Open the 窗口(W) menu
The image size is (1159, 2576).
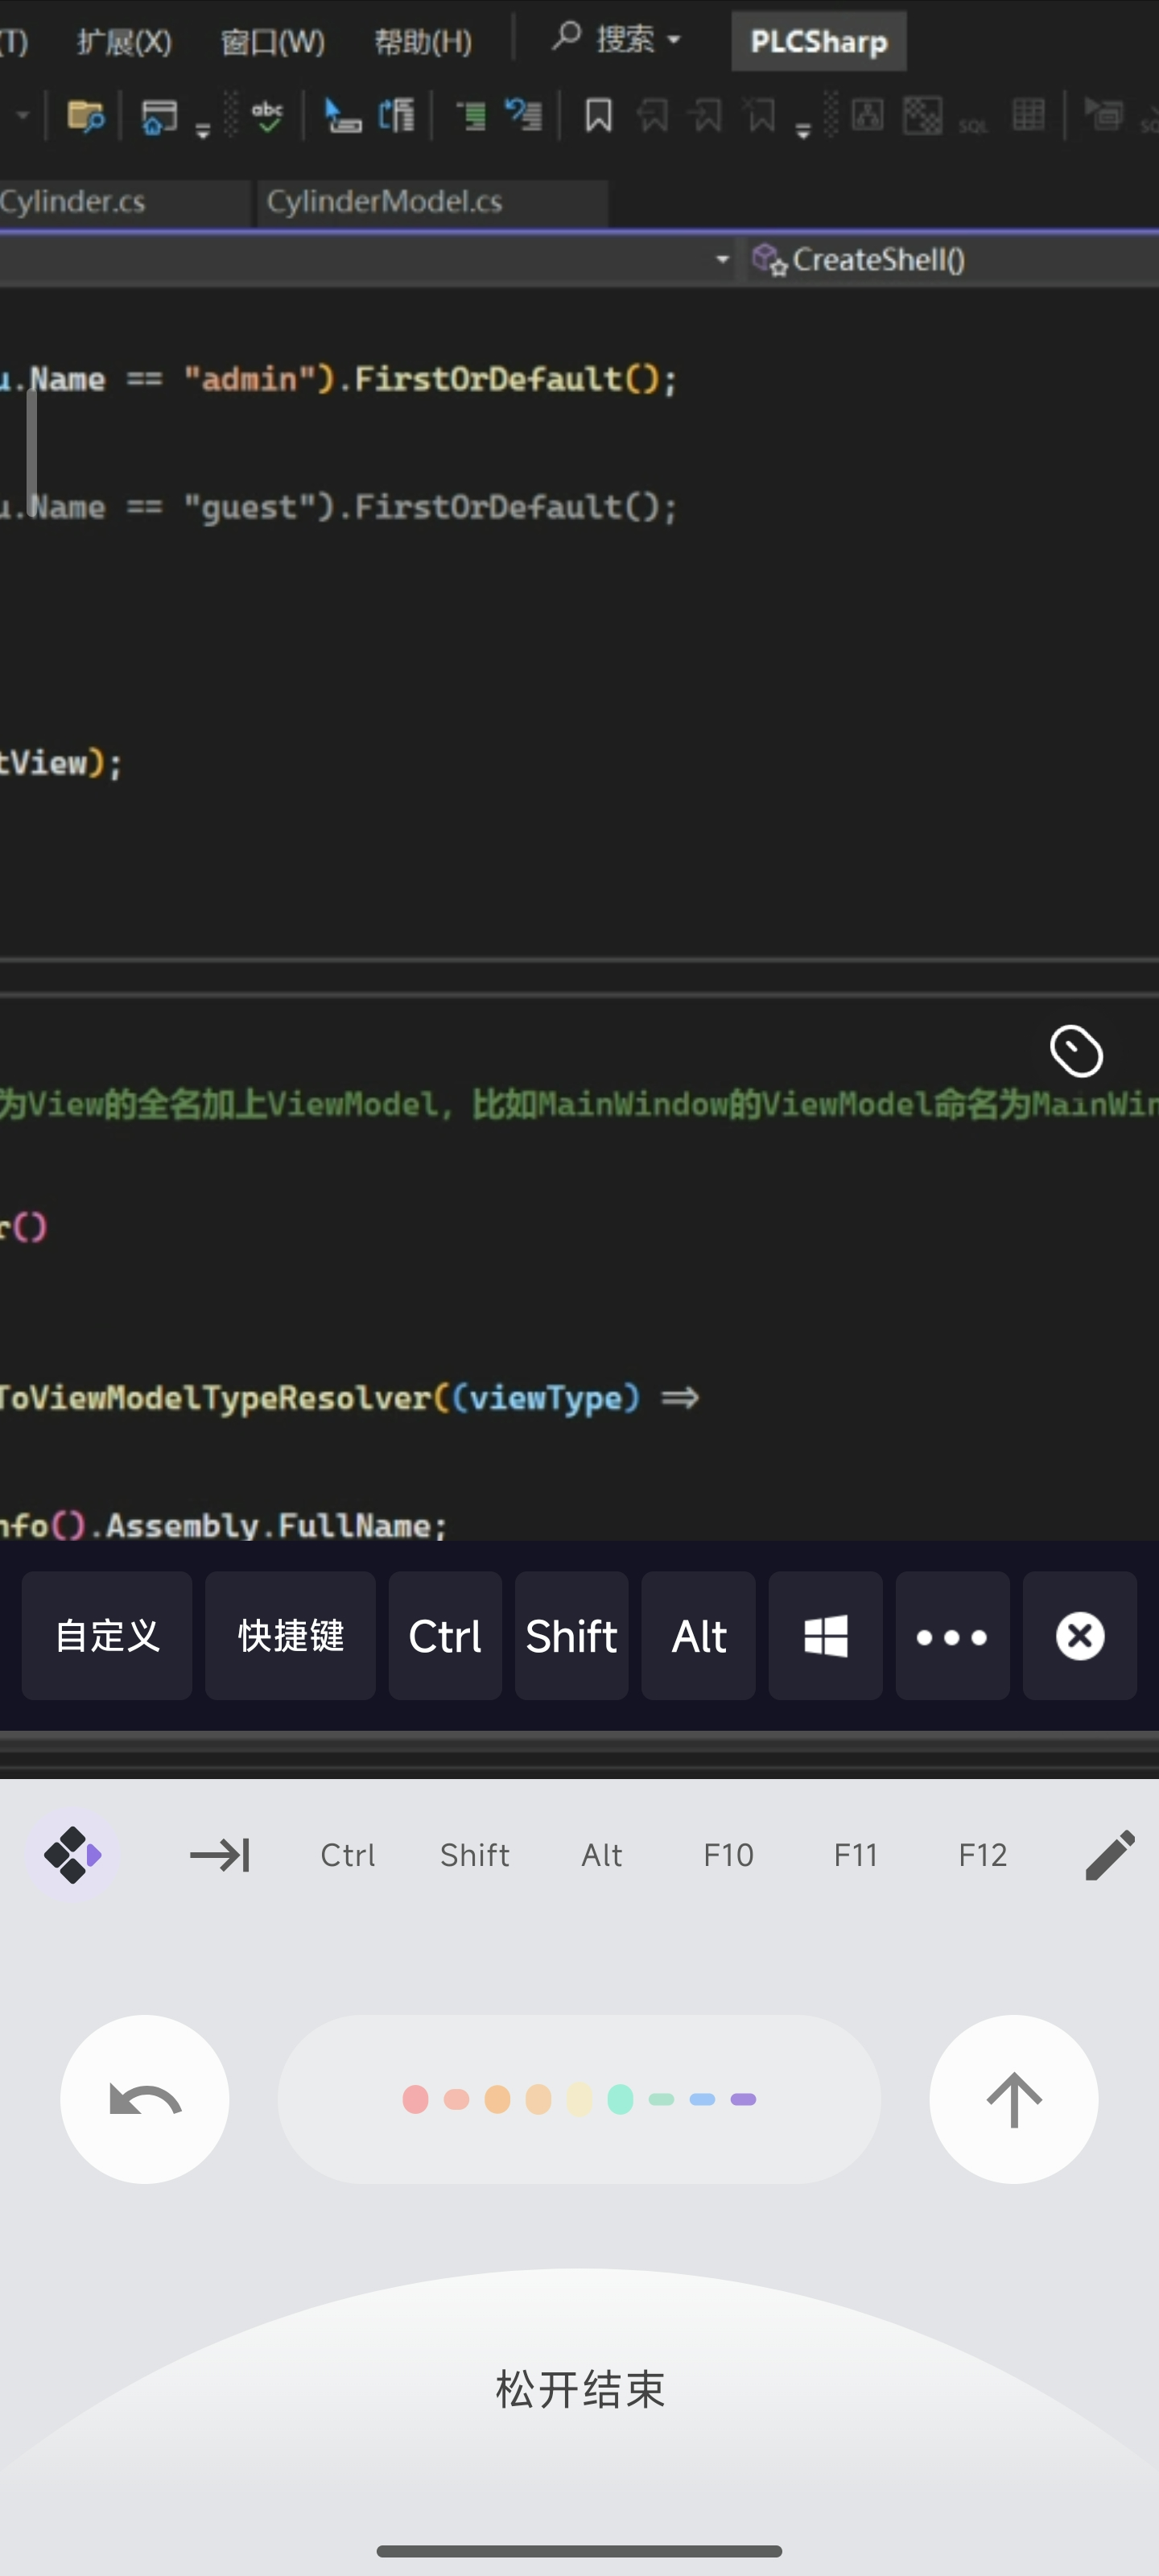272,41
